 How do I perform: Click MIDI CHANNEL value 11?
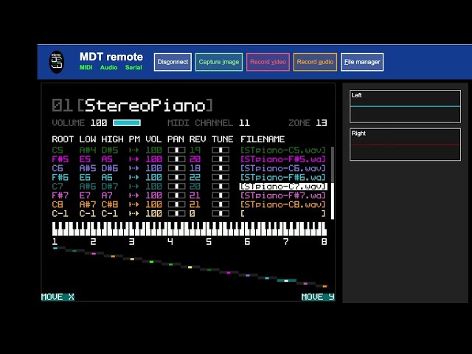pyautogui.click(x=244, y=123)
